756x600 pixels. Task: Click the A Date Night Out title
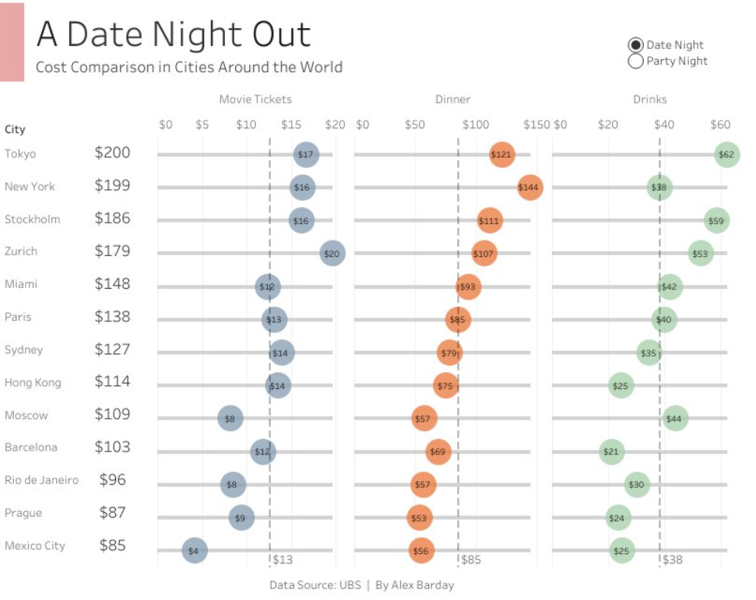click(x=171, y=34)
